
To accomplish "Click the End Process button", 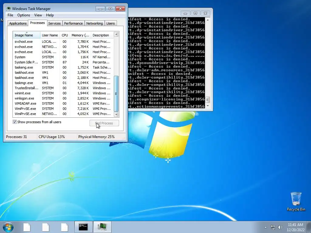I will click(104, 123).
